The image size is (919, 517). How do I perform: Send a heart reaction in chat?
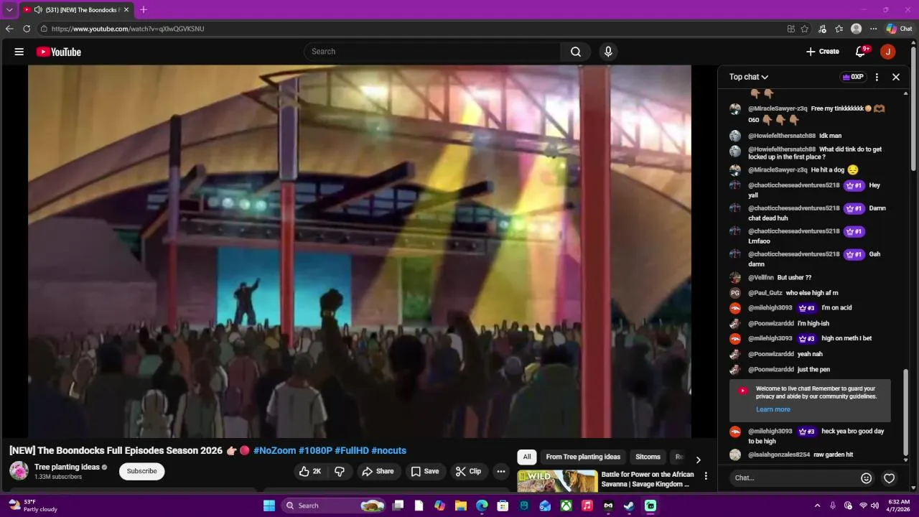click(x=889, y=478)
